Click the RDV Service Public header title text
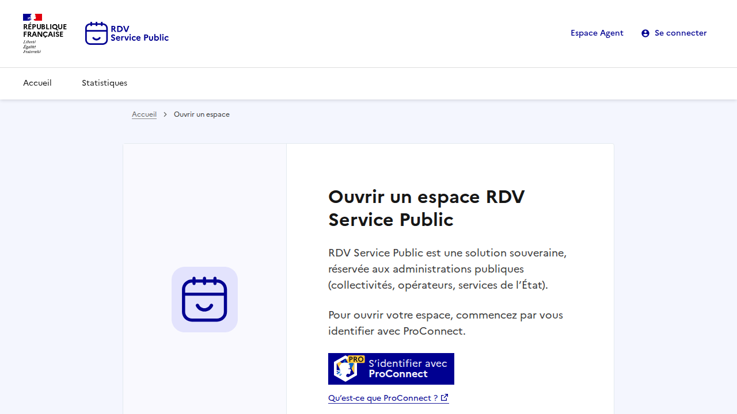 pos(139,33)
